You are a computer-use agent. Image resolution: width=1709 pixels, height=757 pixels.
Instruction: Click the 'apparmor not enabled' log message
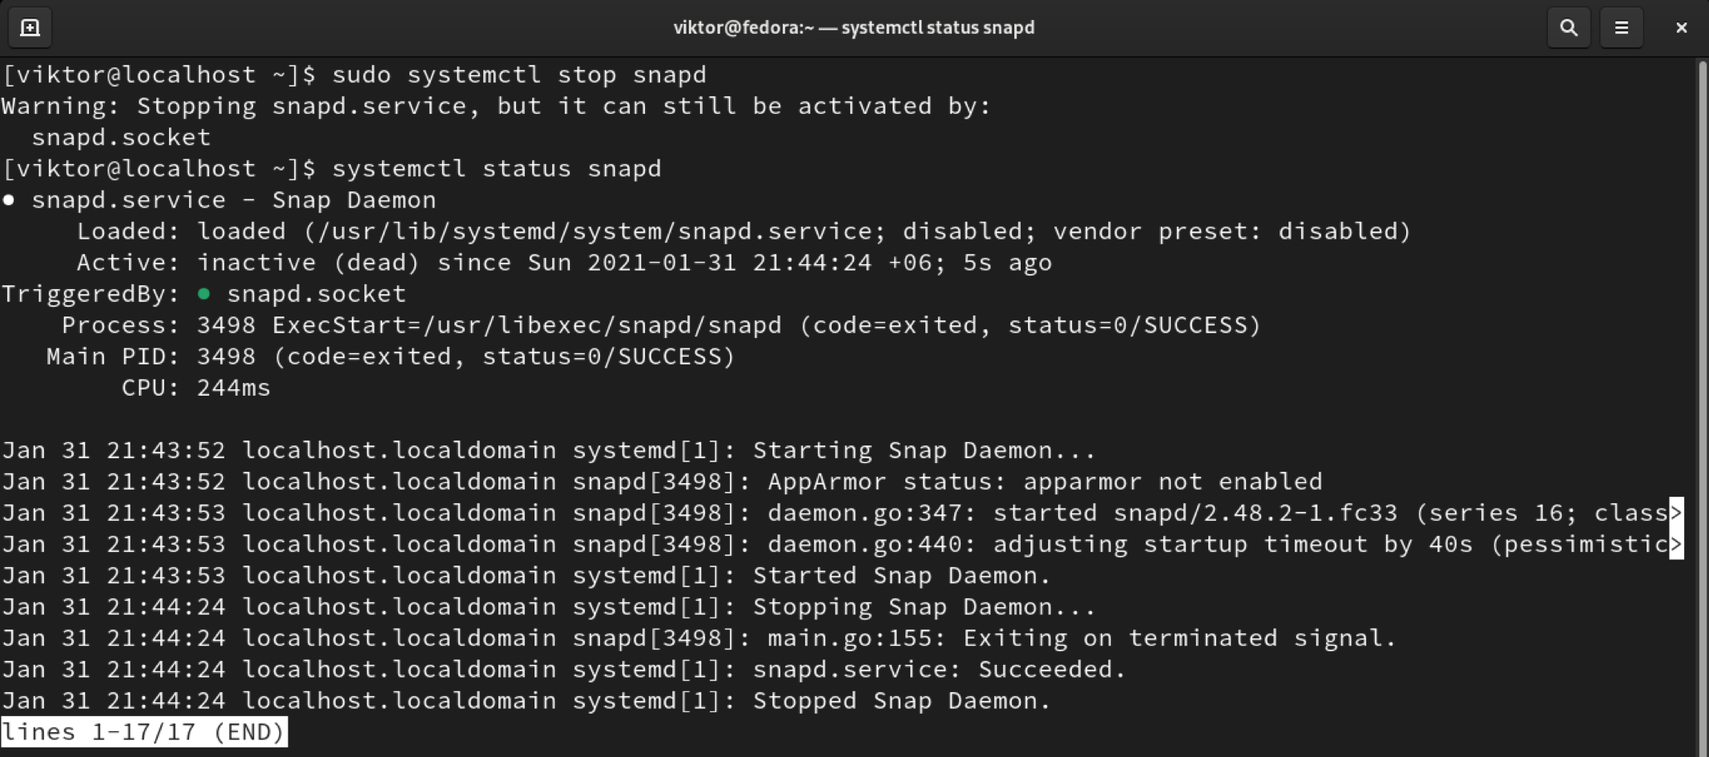coord(1173,481)
